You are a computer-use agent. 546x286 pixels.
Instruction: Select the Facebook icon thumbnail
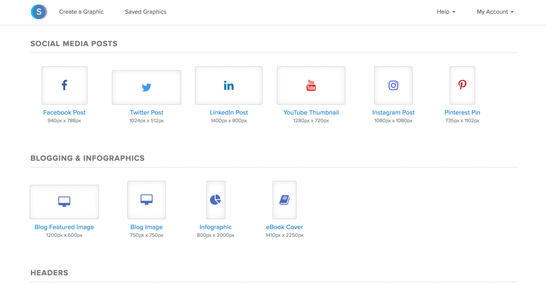tap(64, 86)
